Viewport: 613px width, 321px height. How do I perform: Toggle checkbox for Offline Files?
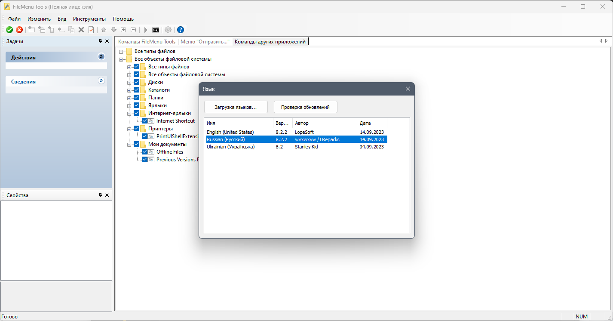pyautogui.click(x=145, y=152)
